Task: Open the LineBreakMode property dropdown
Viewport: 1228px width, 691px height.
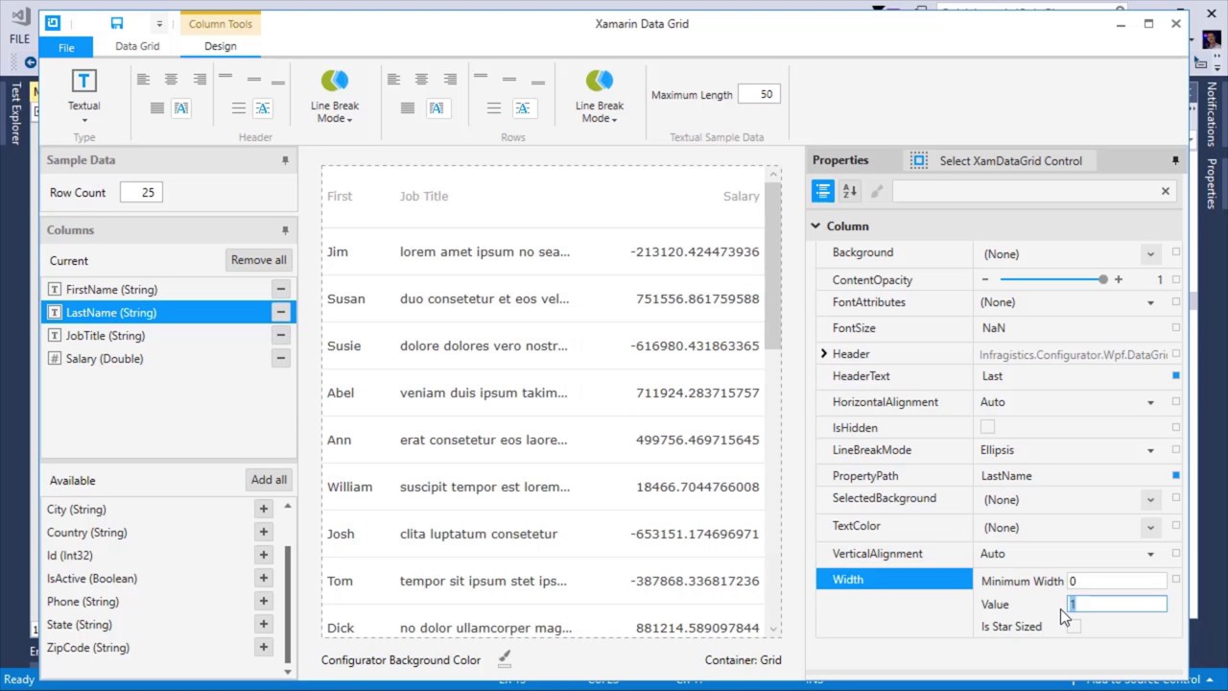Action: tap(1150, 450)
